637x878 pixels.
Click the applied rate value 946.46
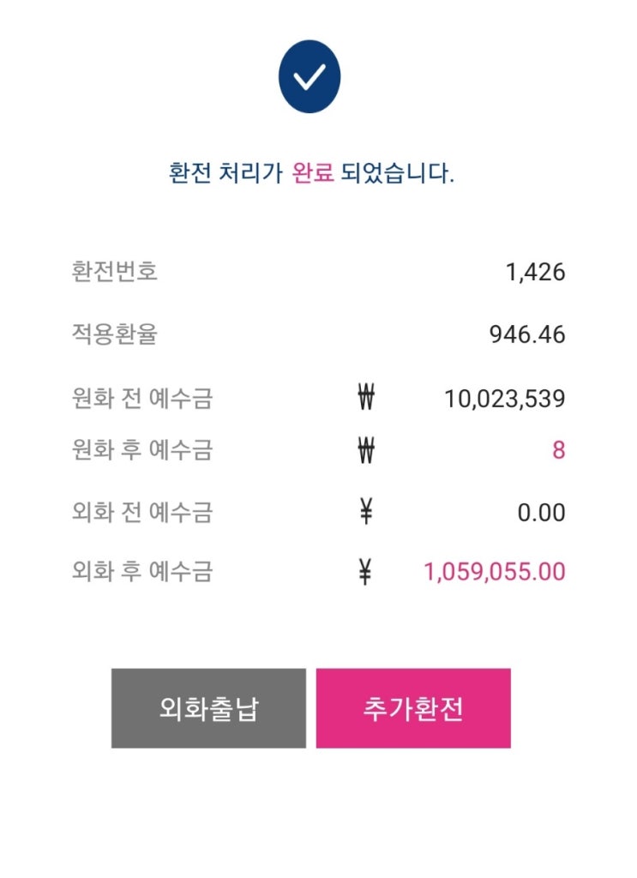[527, 334]
